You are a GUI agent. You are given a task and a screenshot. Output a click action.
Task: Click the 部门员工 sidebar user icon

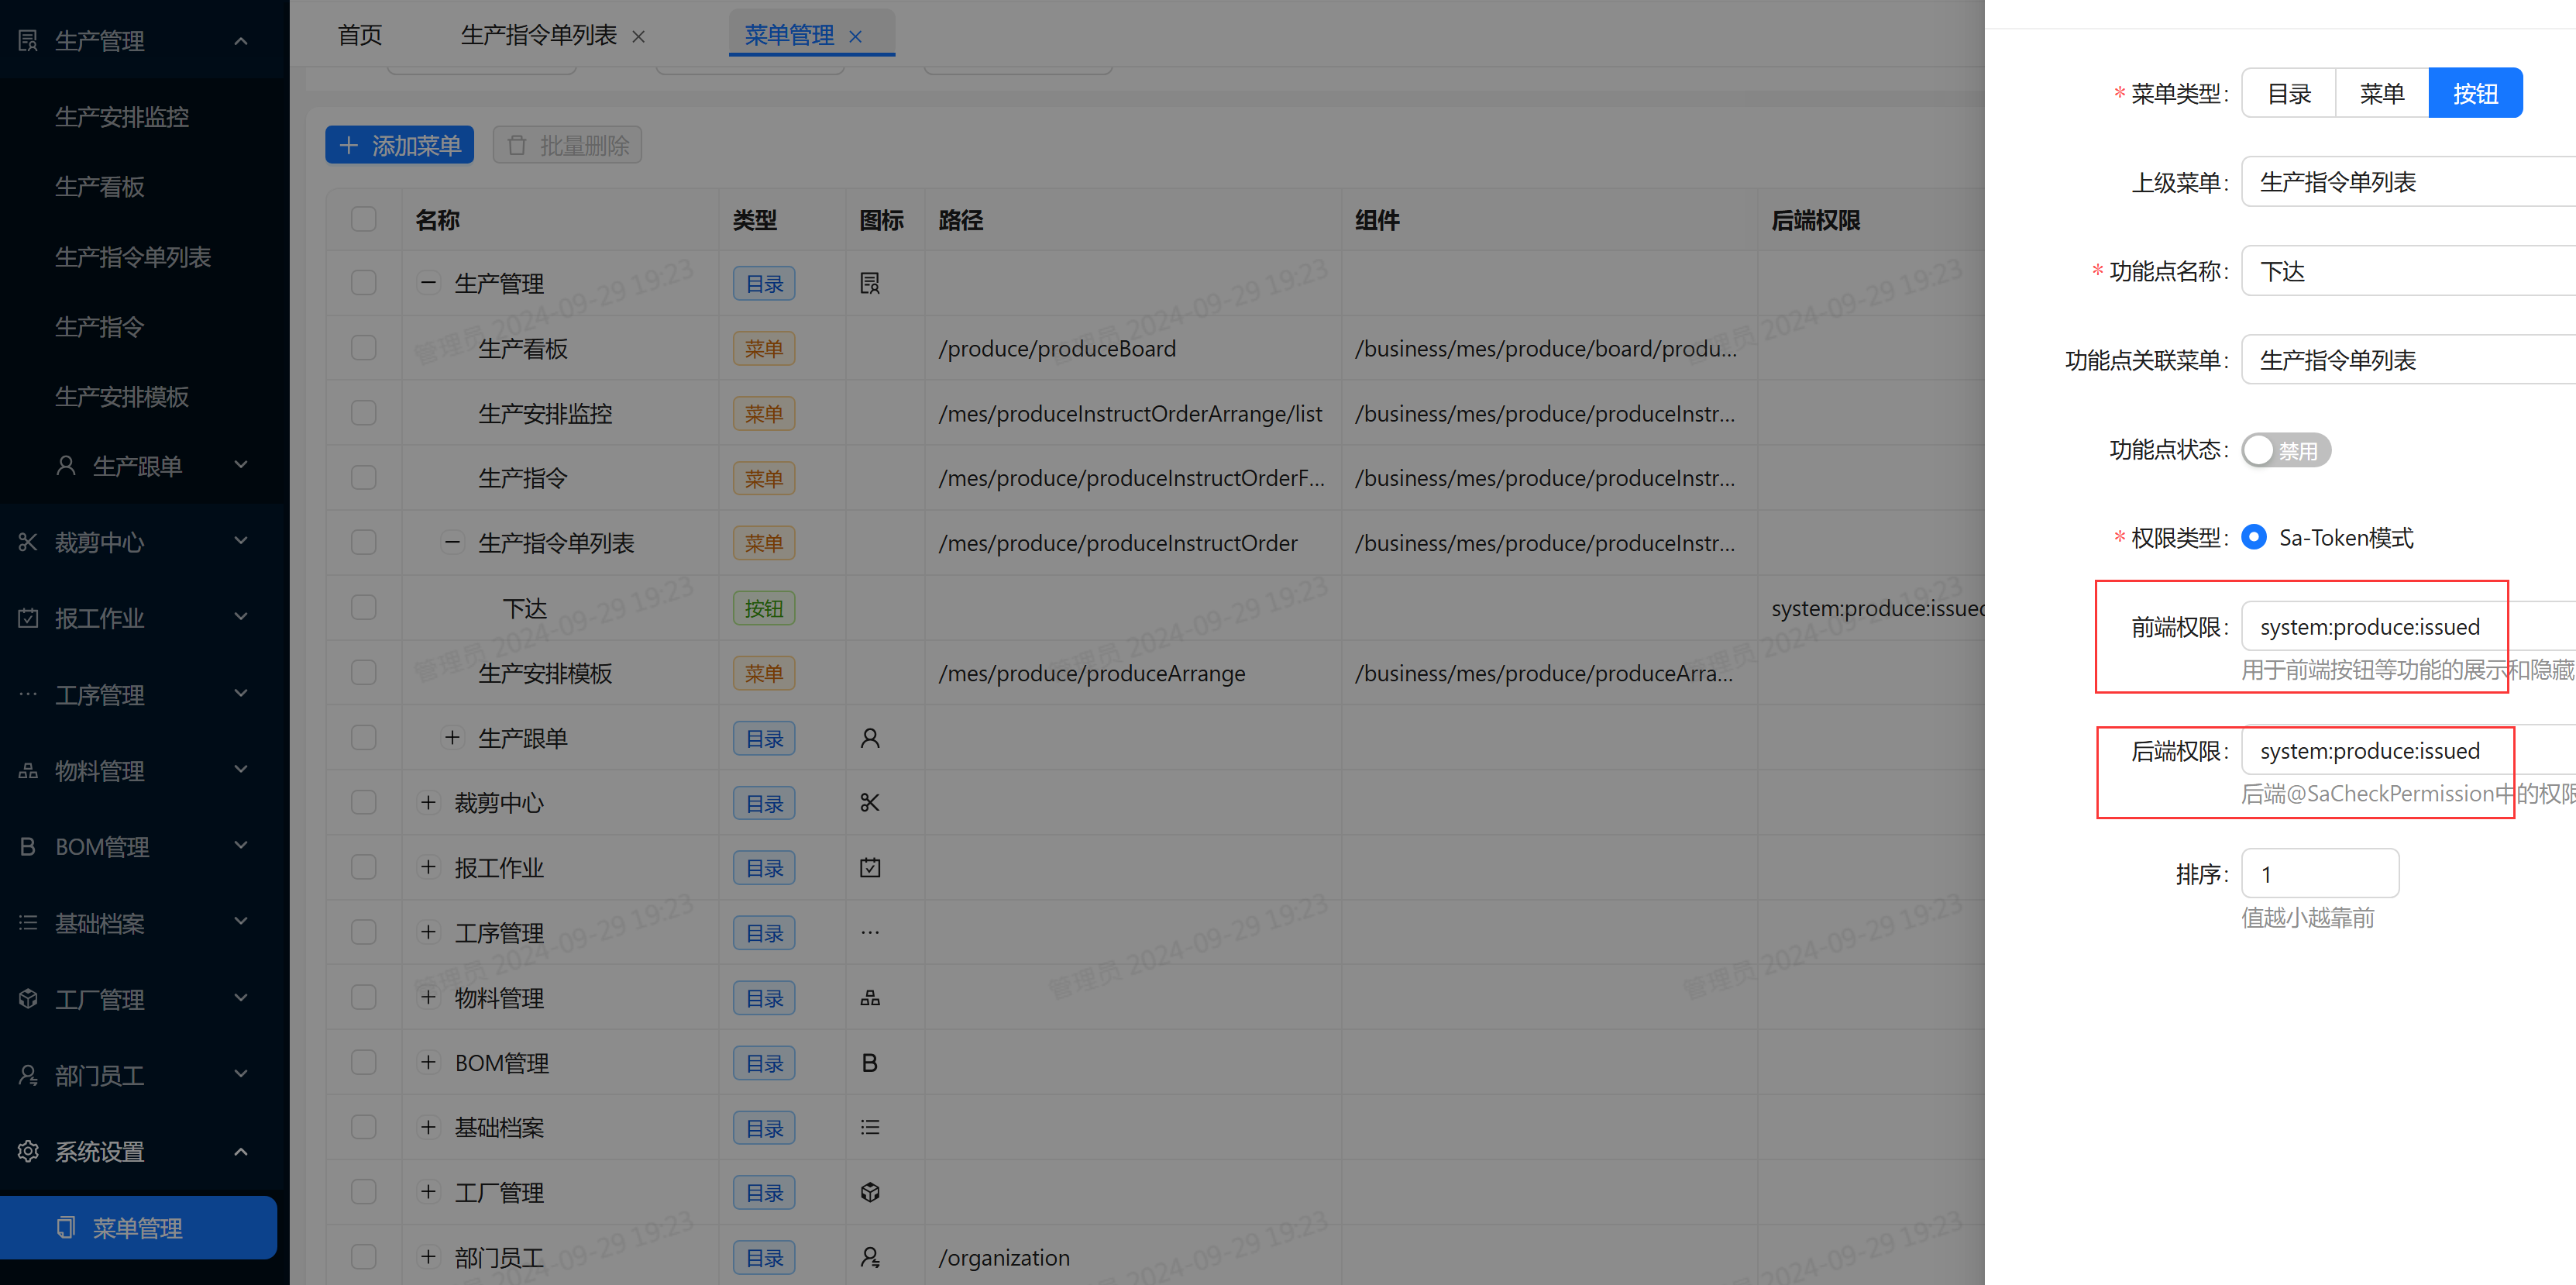coord(28,1075)
